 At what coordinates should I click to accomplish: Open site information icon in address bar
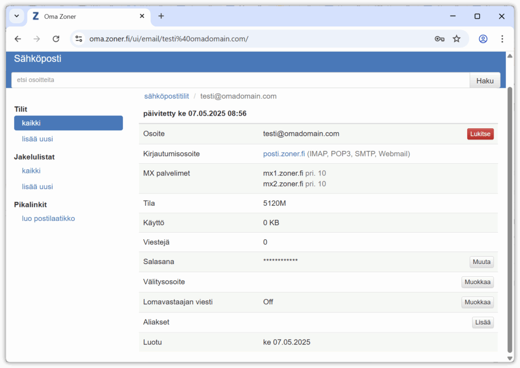[x=79, y=39]
